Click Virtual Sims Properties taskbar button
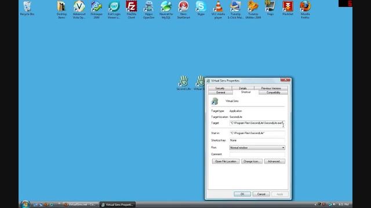 (x=118, y=205)
